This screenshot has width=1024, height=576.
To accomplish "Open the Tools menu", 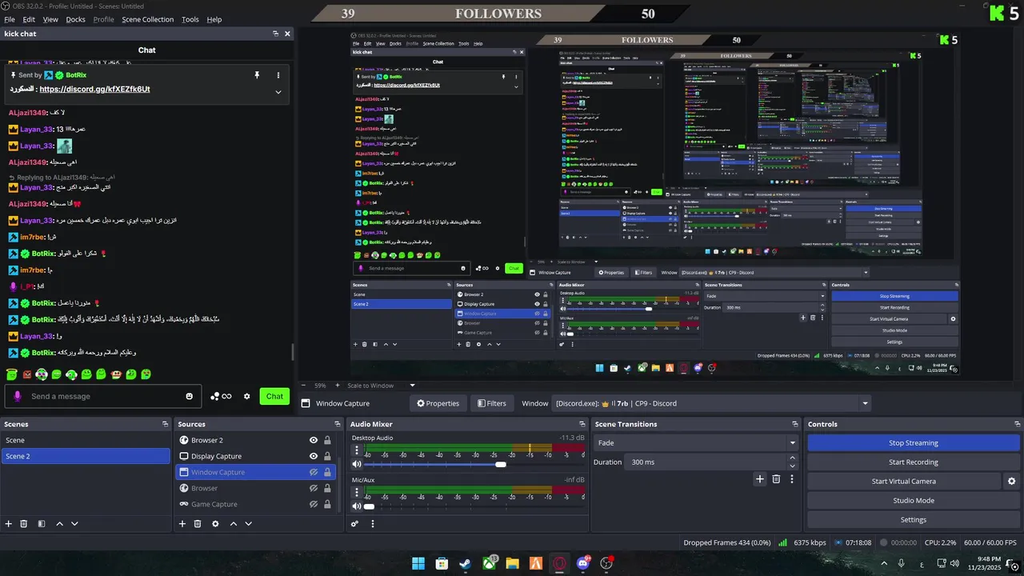I will coord(190,19).
